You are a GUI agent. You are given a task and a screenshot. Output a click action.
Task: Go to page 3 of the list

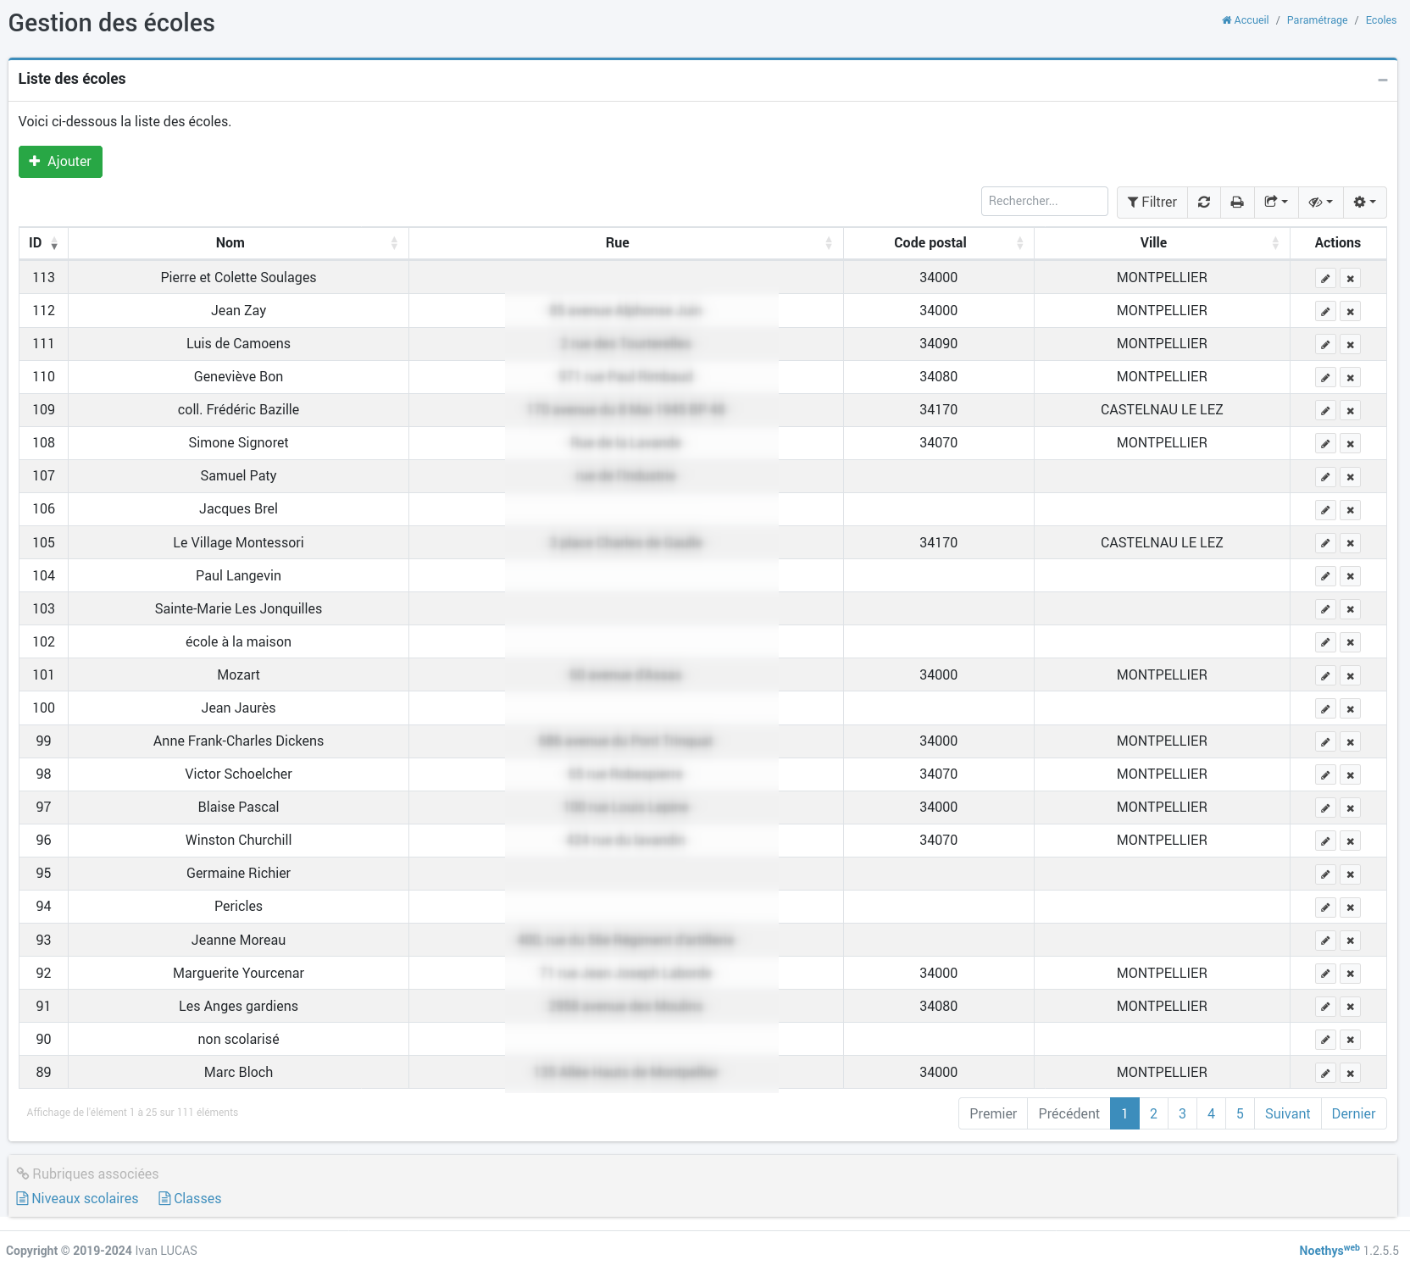click(1182, 1114)
